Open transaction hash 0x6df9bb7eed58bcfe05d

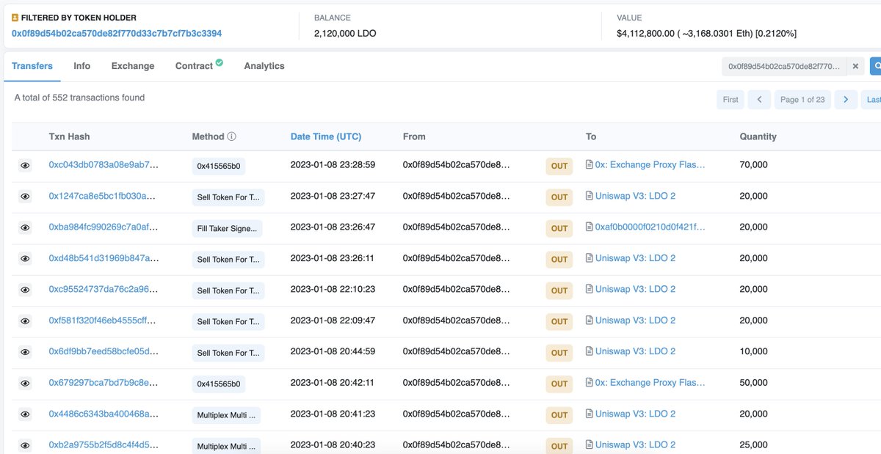tap(104, 351)
